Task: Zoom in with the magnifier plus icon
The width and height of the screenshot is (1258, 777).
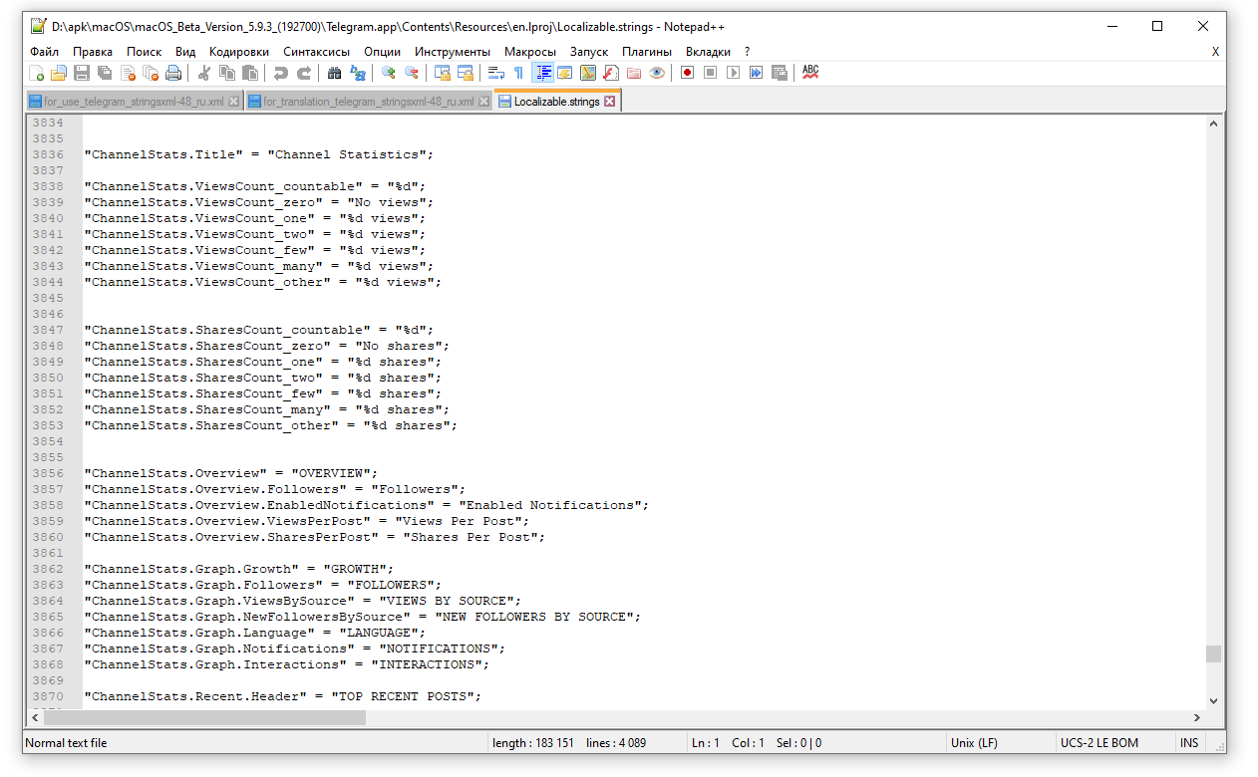Action: pyautogui.click(x=388, y=73)
